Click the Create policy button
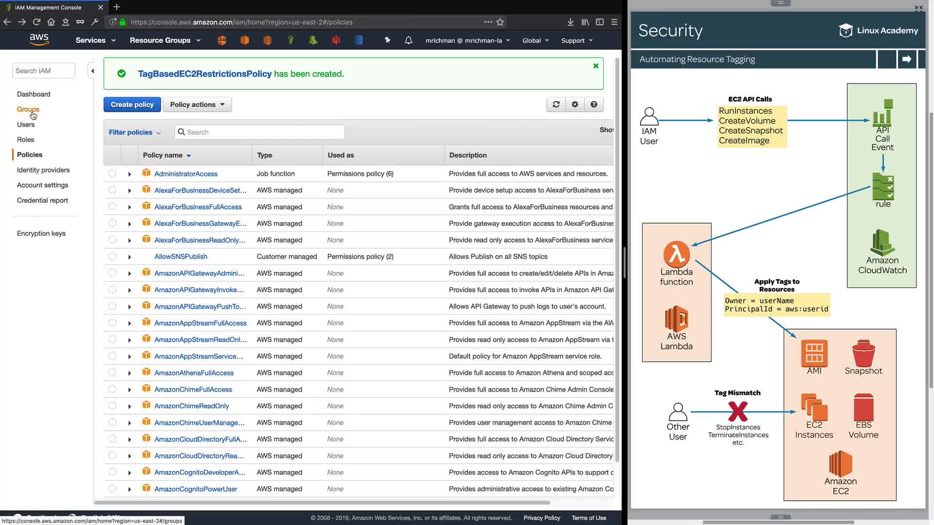Screen dimensions: 934x525 click(132, 105)
